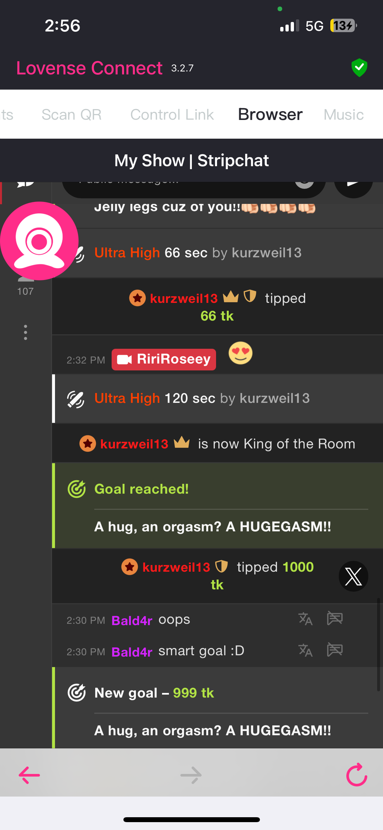Switch to the Control Link tab
383x830 pixels.
pos(172,115)
